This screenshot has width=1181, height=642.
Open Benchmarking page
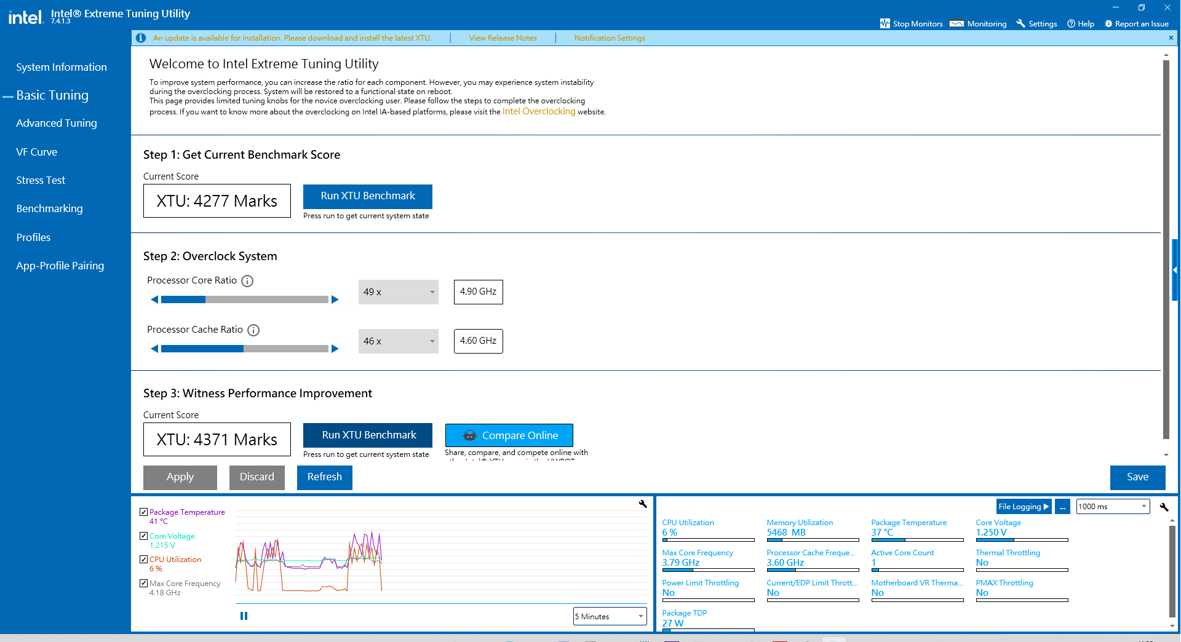tap(49, 208)
